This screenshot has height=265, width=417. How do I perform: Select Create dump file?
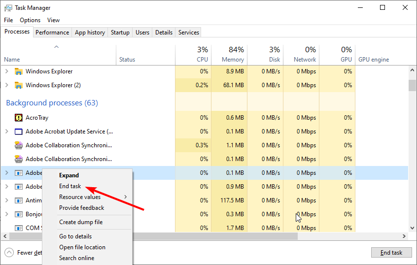tap(81, 222)
